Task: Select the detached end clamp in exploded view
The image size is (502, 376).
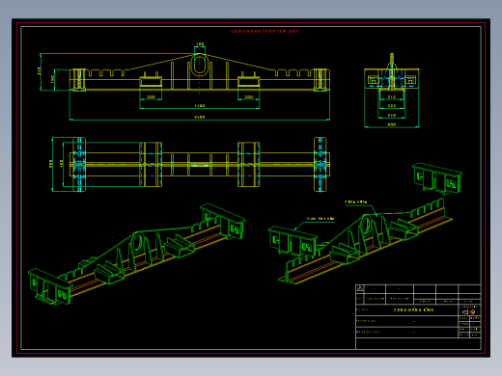Action: 437,178
